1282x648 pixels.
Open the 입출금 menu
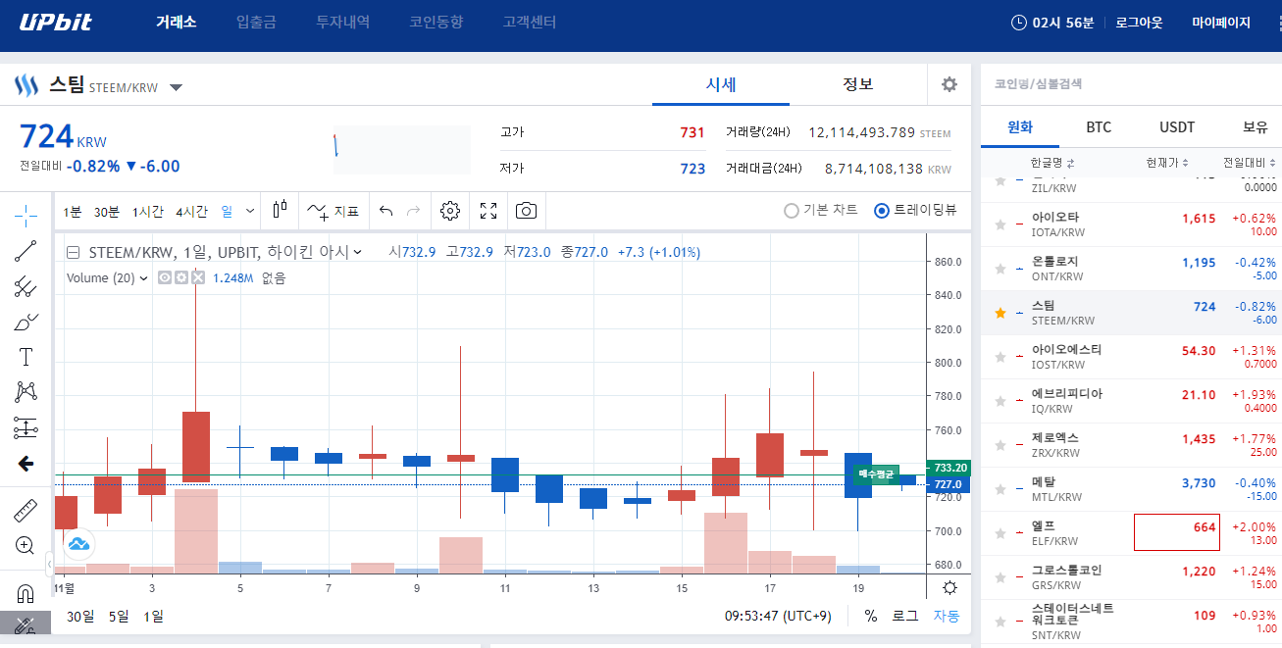pos(257,22)
